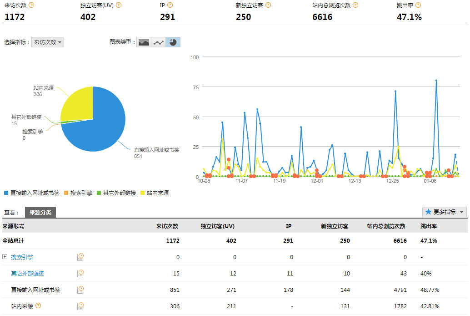Open history report icon for 直接输入网址或书签 row
This screenshot has width=470, height=316.
click(80, 290)
